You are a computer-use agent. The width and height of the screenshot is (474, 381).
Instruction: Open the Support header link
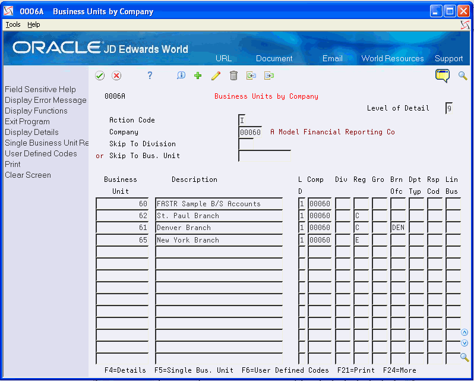(449, 58)
